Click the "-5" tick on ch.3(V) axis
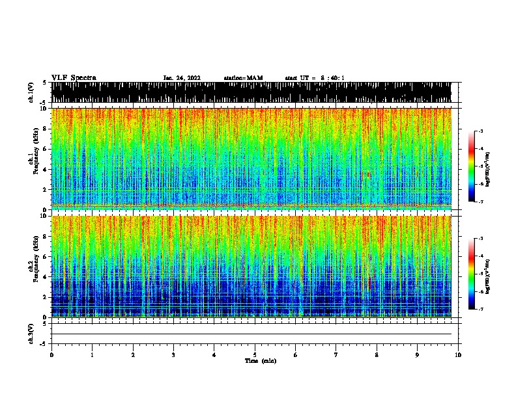Viewport: 516px width, 398px height. coord(44,344)
